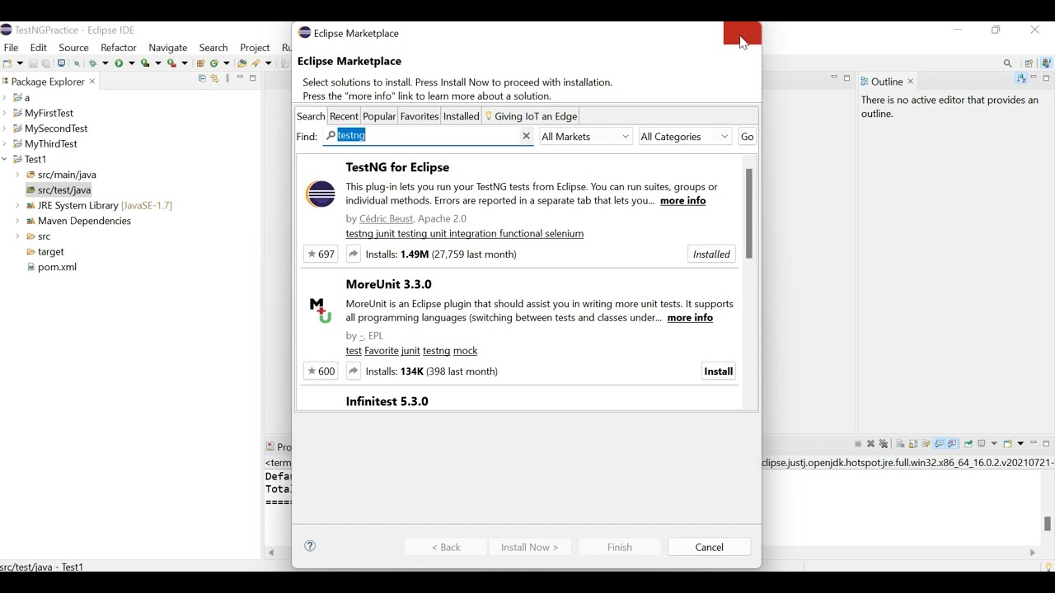
Task: Switch to the Popular tab in Marketplace
Action: pos(379,116)
